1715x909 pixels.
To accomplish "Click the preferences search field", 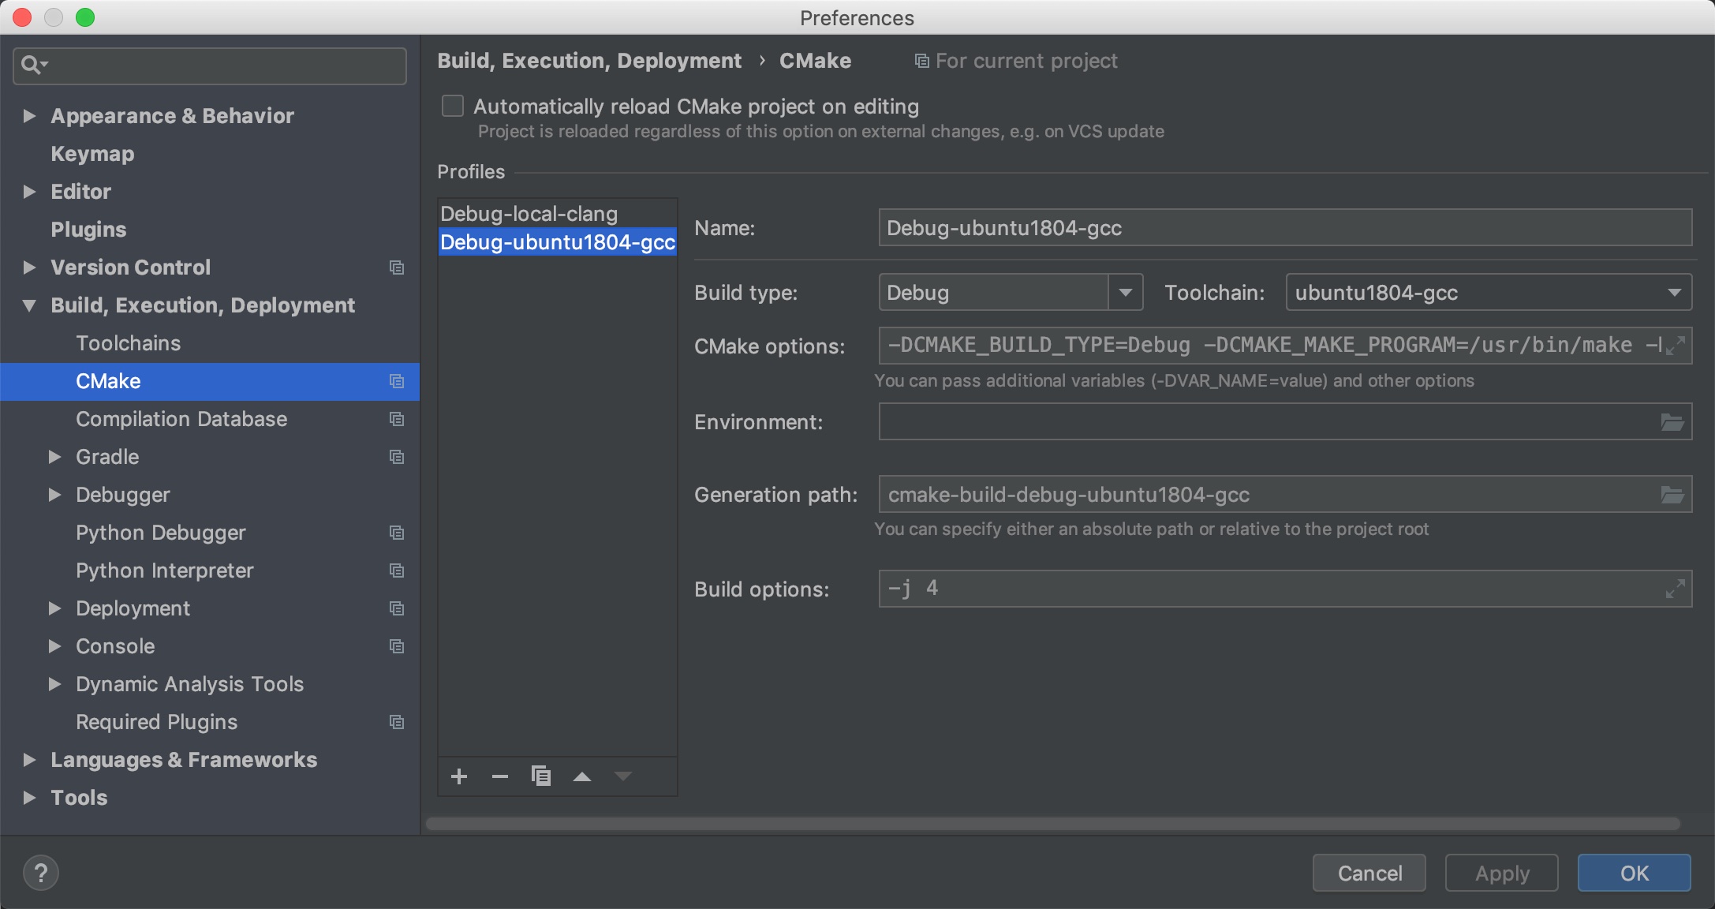I will point(221,65).
